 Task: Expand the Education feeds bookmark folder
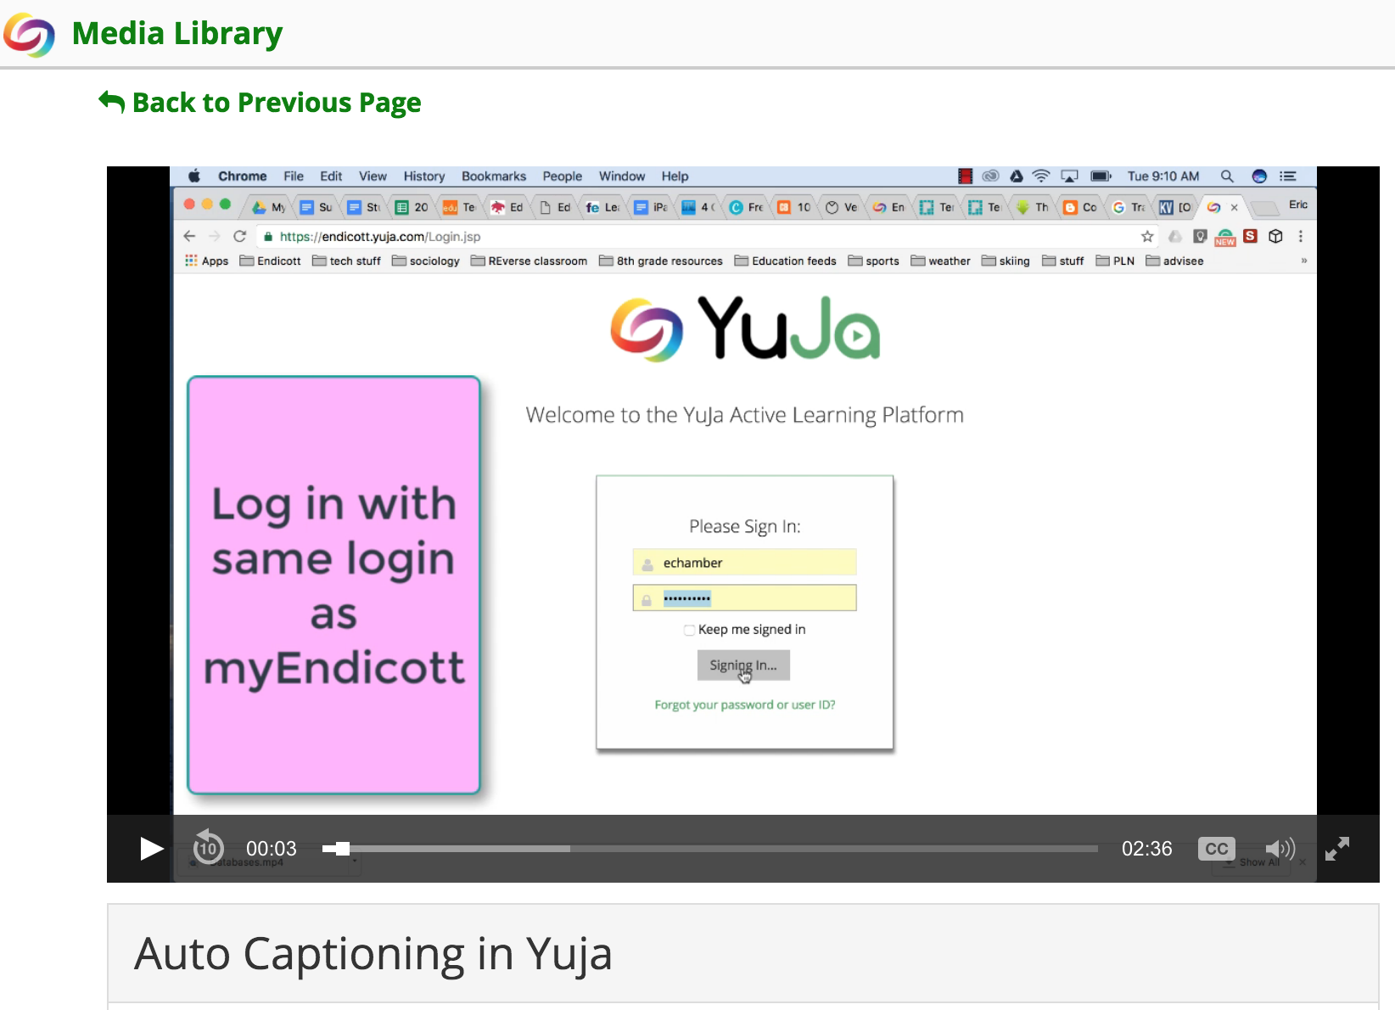(786, 261)
